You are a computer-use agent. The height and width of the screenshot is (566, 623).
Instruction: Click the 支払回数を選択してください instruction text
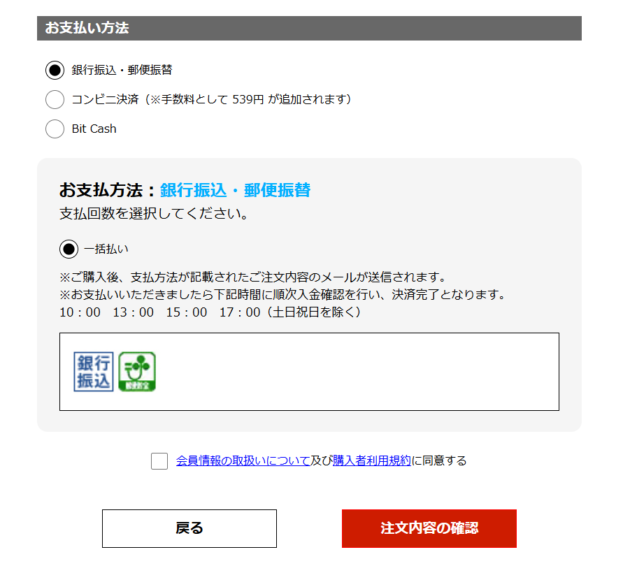click(x=155, y=214)
